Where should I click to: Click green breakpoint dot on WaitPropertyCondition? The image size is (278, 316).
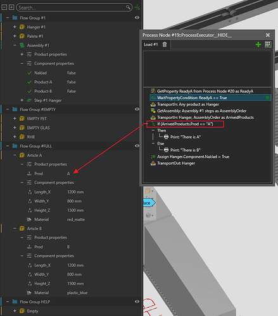267,97
